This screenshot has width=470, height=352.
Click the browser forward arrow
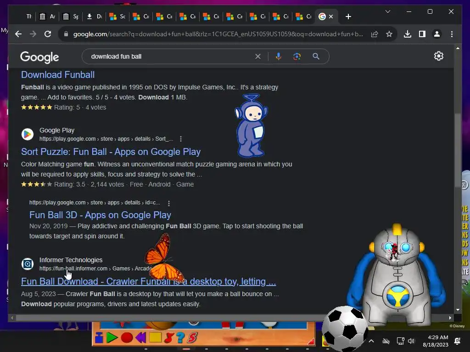[x=33, y=34]
